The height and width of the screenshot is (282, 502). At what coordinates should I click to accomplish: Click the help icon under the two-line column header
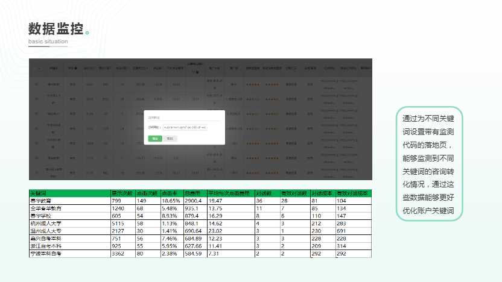pos(197,72)
